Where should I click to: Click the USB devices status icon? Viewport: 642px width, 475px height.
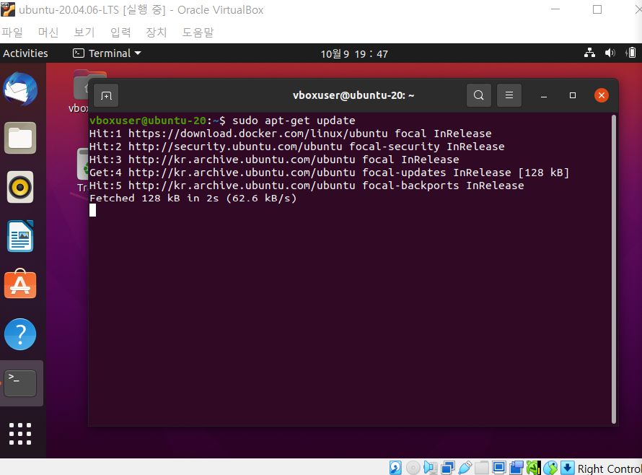point(465,468)
